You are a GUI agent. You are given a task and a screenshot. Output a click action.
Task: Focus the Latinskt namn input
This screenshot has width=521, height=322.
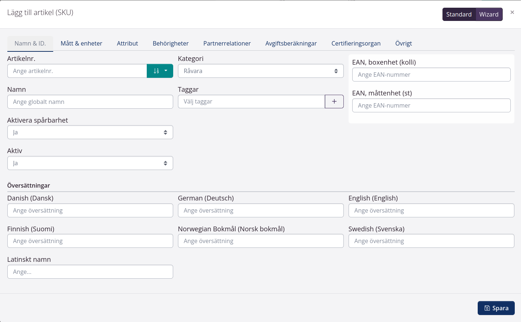90,272
